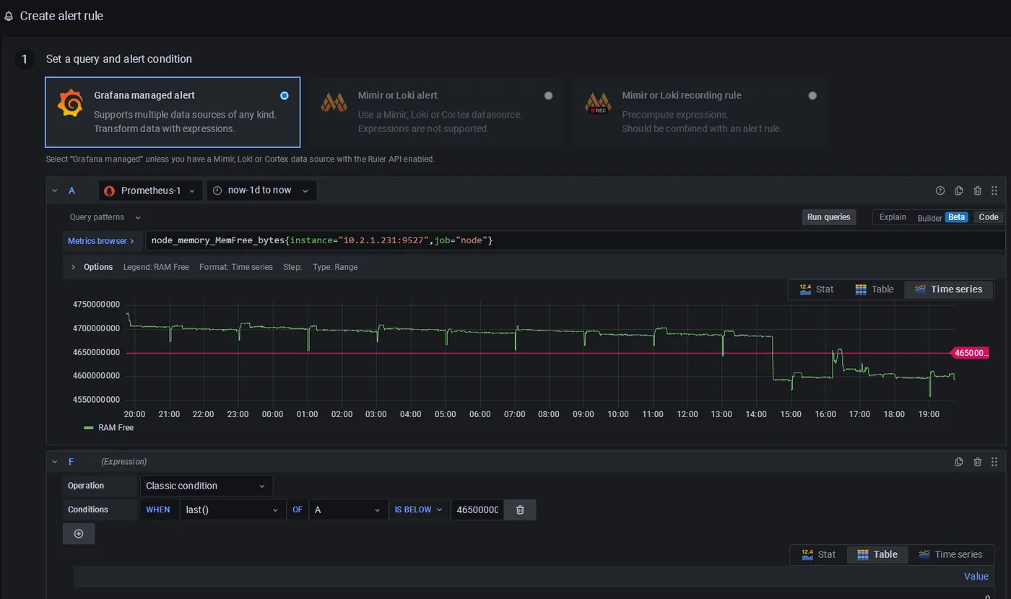Click the Format: Time series option text
The width and height of the screenshot is (1011, 599).
pos(236,267)
